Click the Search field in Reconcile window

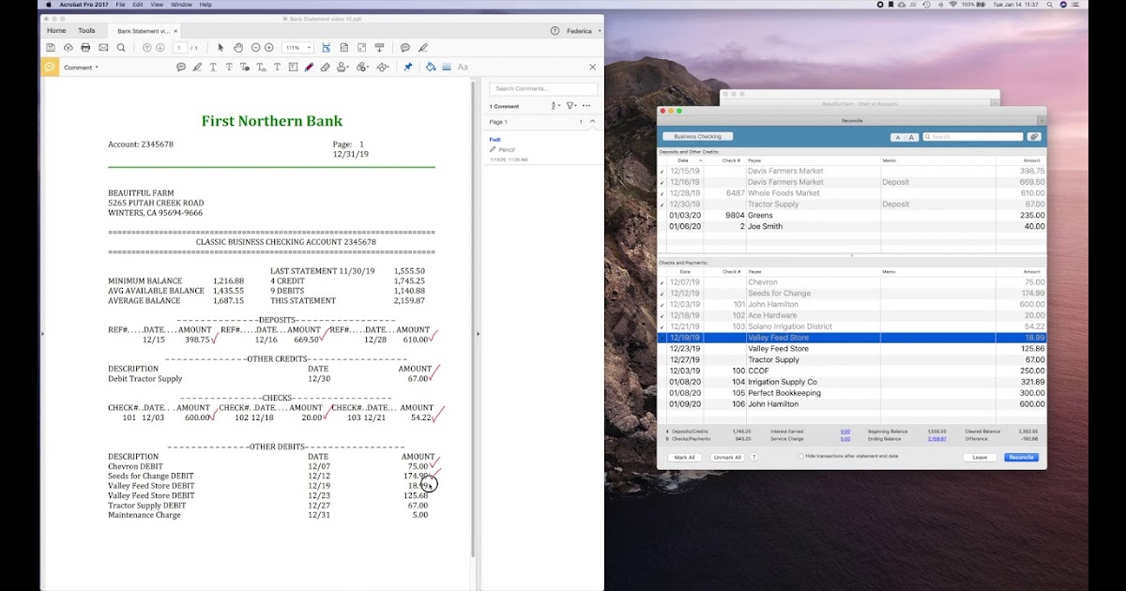[972, 137]
